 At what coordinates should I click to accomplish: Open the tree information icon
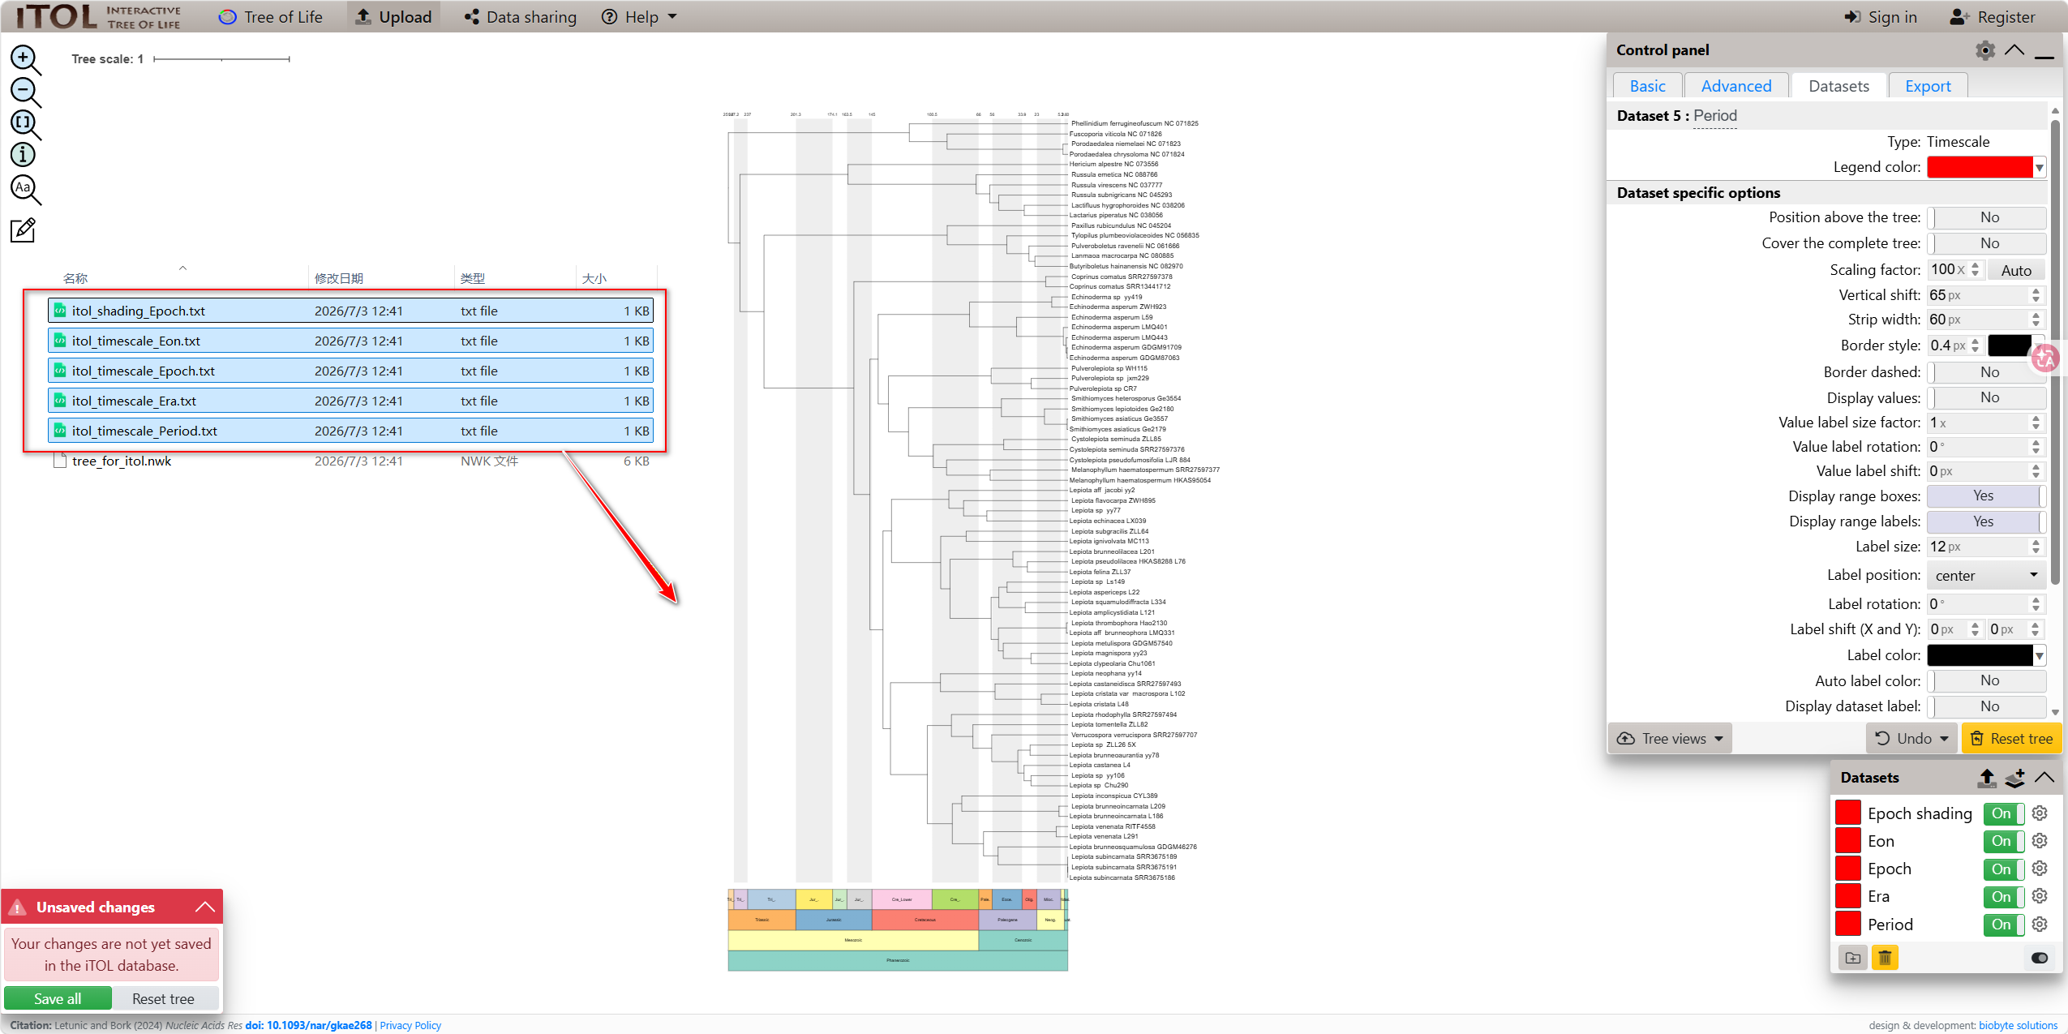coord(23,154)
